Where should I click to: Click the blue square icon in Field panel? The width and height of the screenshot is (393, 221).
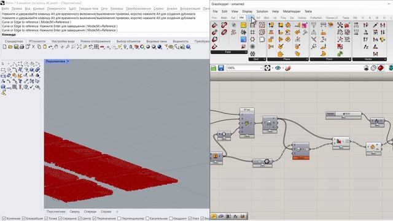point(243,39)
